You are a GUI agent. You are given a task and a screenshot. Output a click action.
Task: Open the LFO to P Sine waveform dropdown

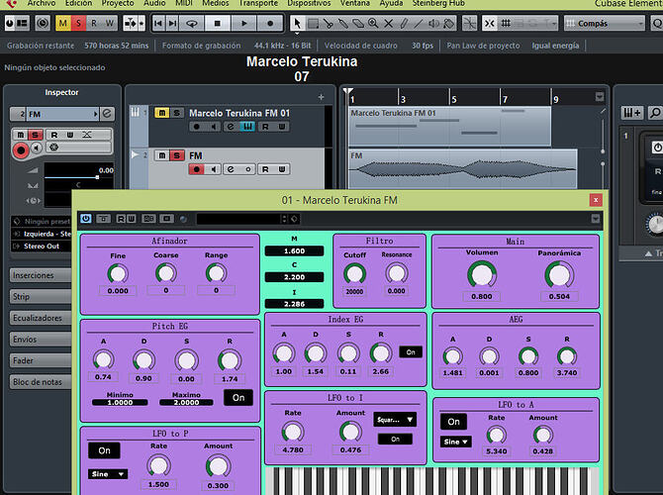coord(106,474)
